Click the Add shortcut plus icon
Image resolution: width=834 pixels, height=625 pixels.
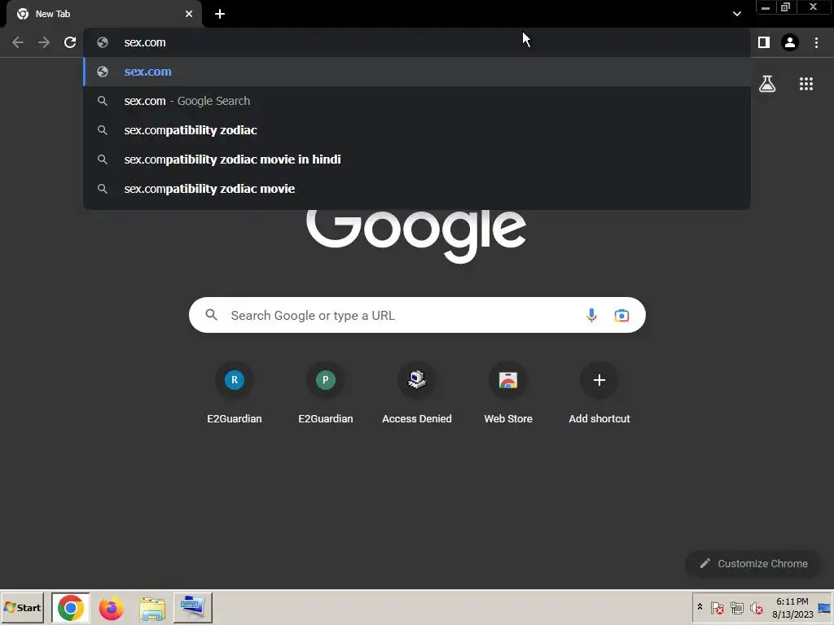599,380
